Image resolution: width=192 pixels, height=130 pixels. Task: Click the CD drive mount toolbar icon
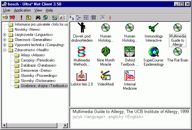point(55,18)
